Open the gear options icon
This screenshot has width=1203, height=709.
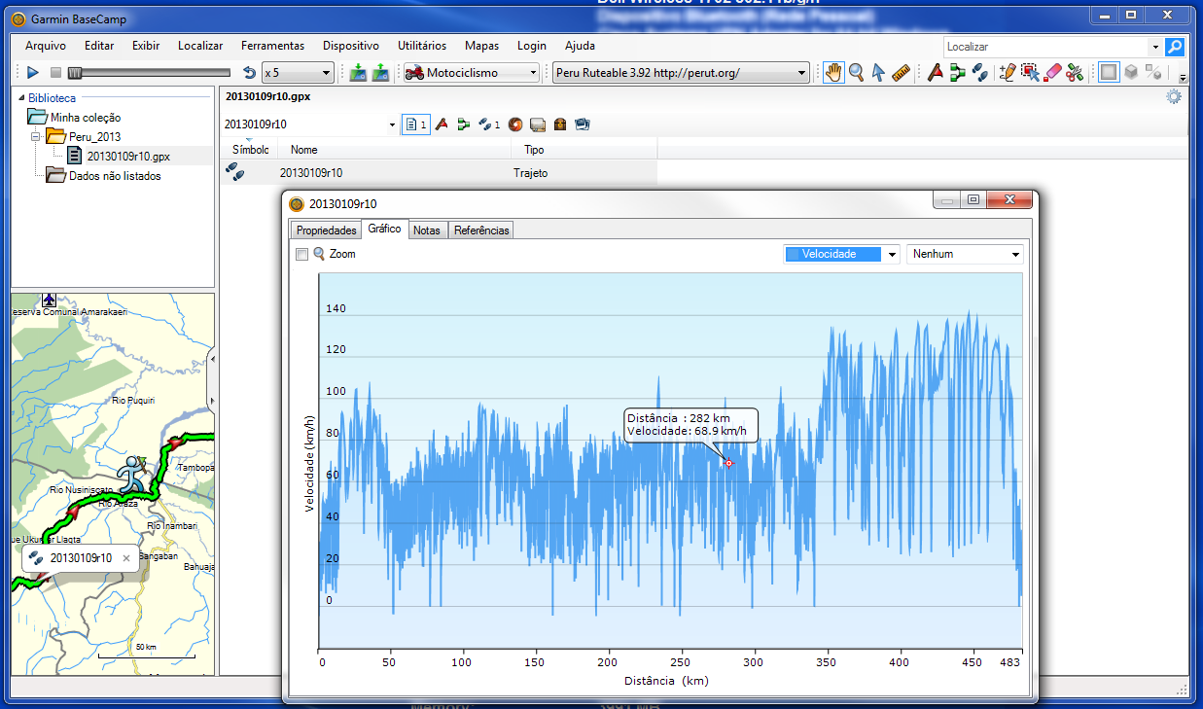(x=1174, y=96)
